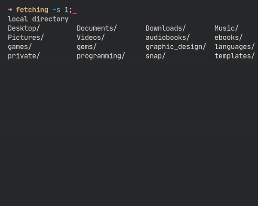
Task: Click the "fetching" command text
Action: click(32, 10)
